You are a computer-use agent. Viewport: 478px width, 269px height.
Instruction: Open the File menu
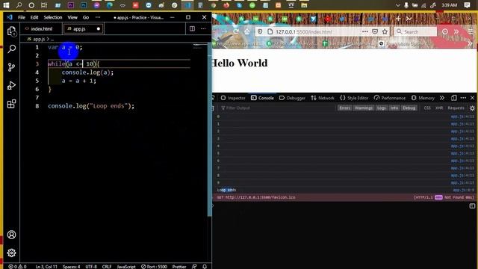pos(22,17)
